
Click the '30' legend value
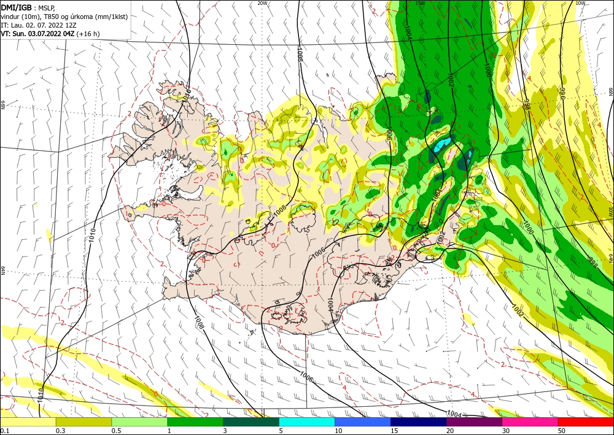[x=506, y=431]
